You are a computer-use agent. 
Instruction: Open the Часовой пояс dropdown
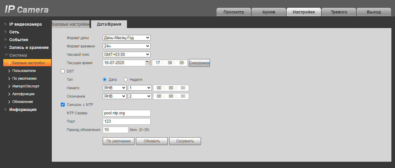[x=126, y=55]
